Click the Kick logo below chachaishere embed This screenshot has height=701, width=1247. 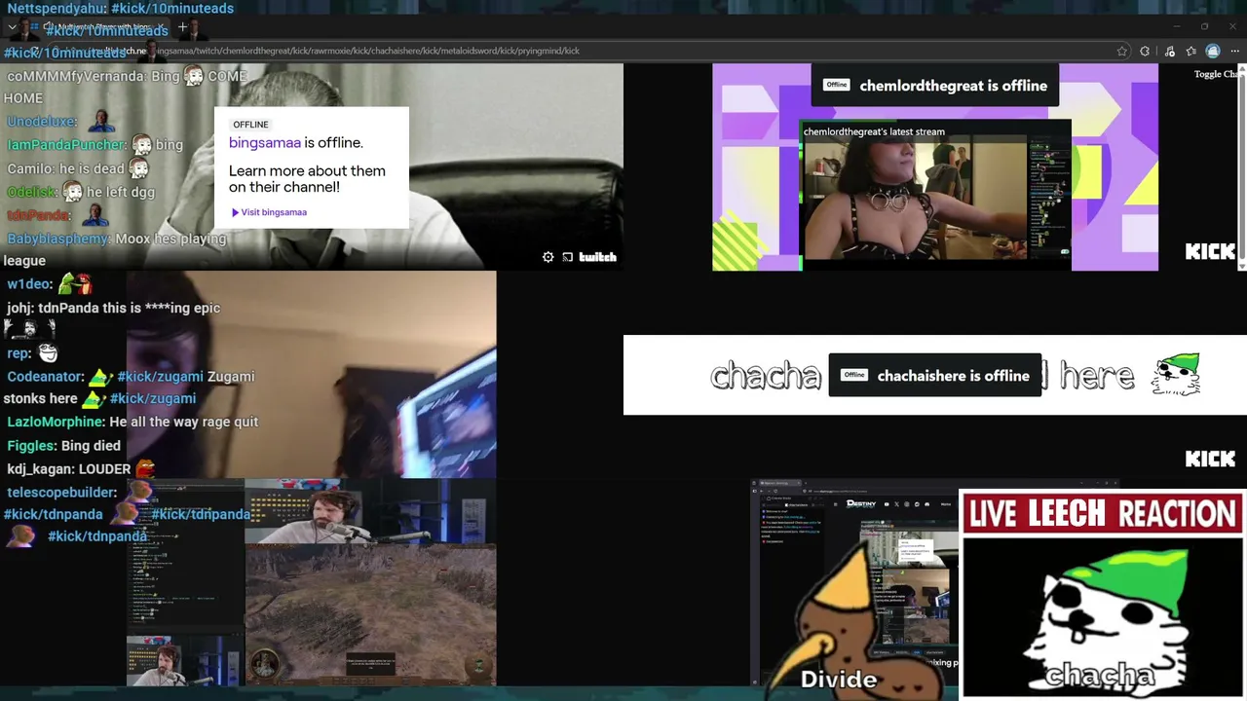tap(1210, 459)
